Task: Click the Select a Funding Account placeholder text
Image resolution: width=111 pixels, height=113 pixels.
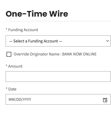Action: (36, 41)
